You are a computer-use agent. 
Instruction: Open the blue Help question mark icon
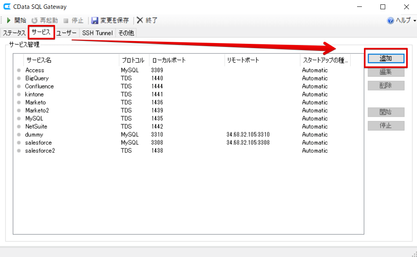click(x=390, y=21)
